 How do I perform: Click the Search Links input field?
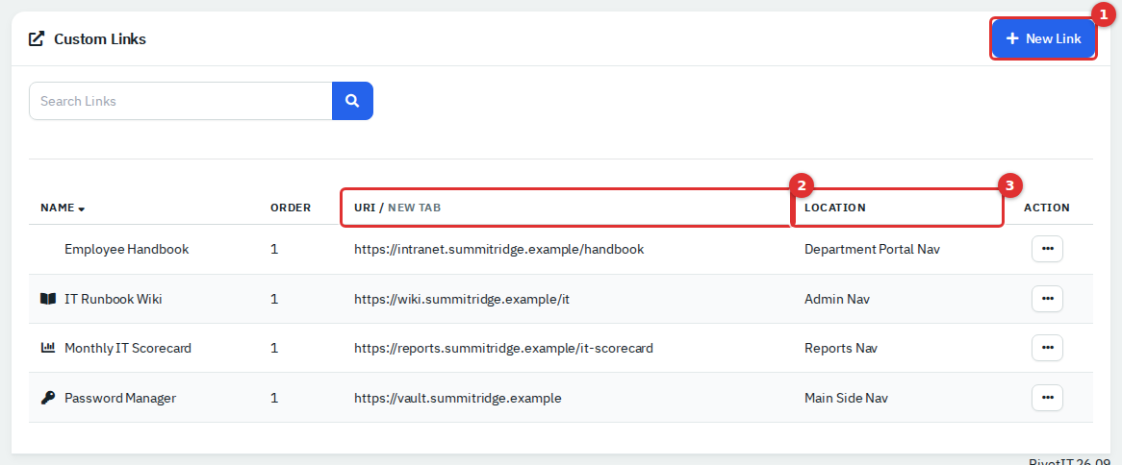[x=180, y=101]
